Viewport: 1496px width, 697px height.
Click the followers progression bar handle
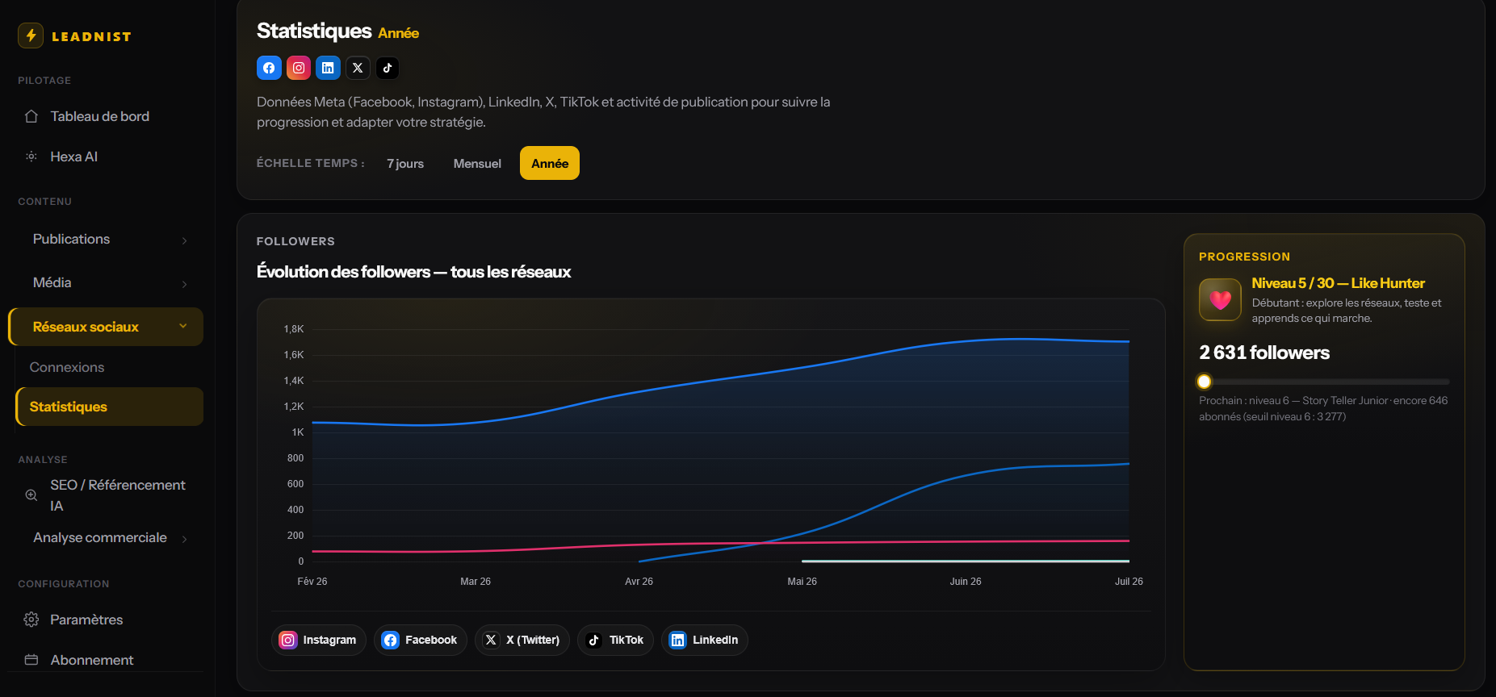click(1204, 382)
